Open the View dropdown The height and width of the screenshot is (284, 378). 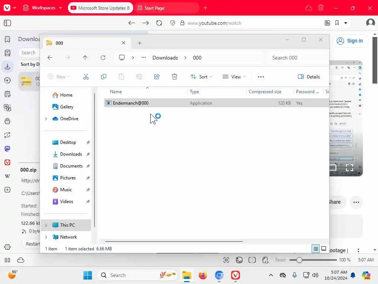234,77
